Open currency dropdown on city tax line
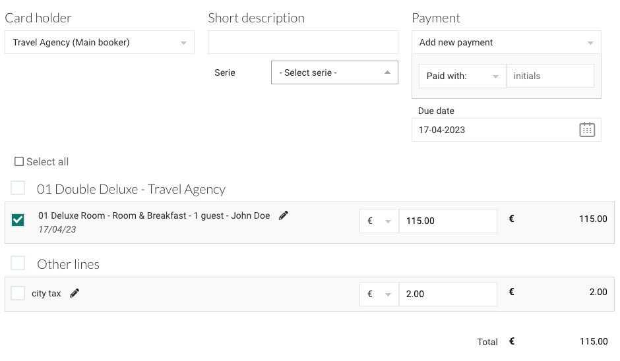The image size is (620, 361). (x=379, y=294)
